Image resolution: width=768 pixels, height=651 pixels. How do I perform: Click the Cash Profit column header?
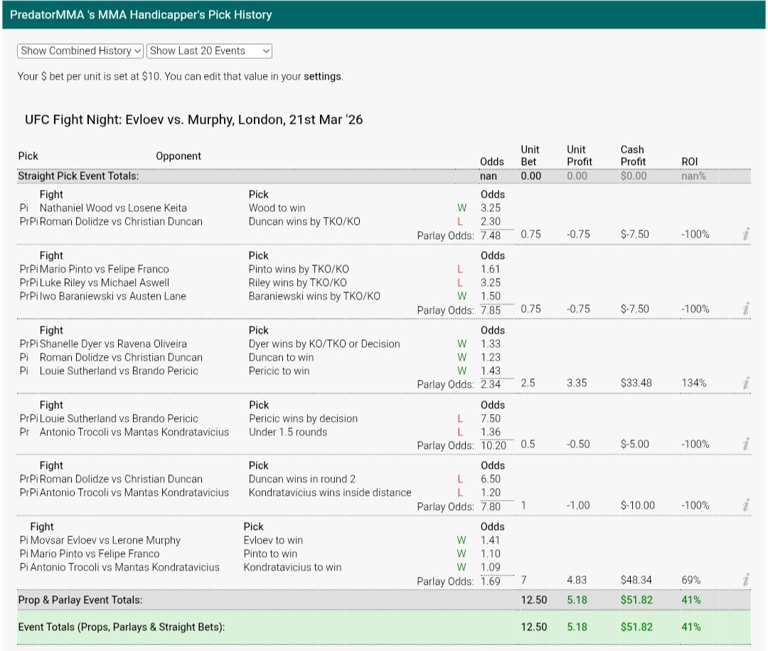(633, 156)
